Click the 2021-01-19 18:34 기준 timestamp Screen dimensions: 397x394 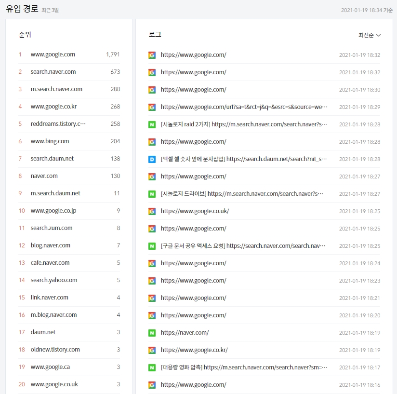click(367, 10)
